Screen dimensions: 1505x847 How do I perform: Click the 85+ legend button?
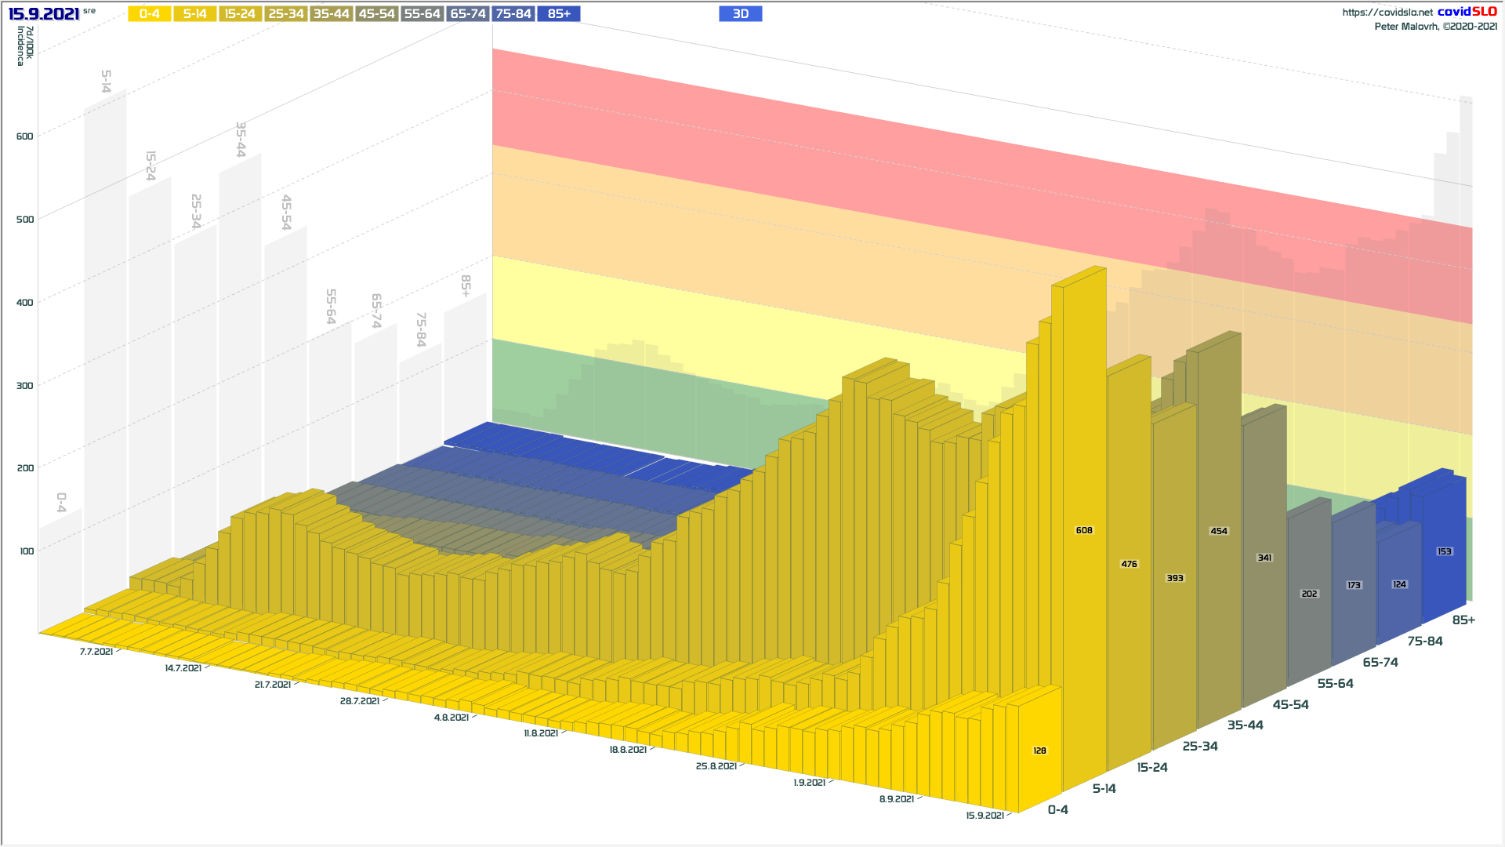coord(559,14)
